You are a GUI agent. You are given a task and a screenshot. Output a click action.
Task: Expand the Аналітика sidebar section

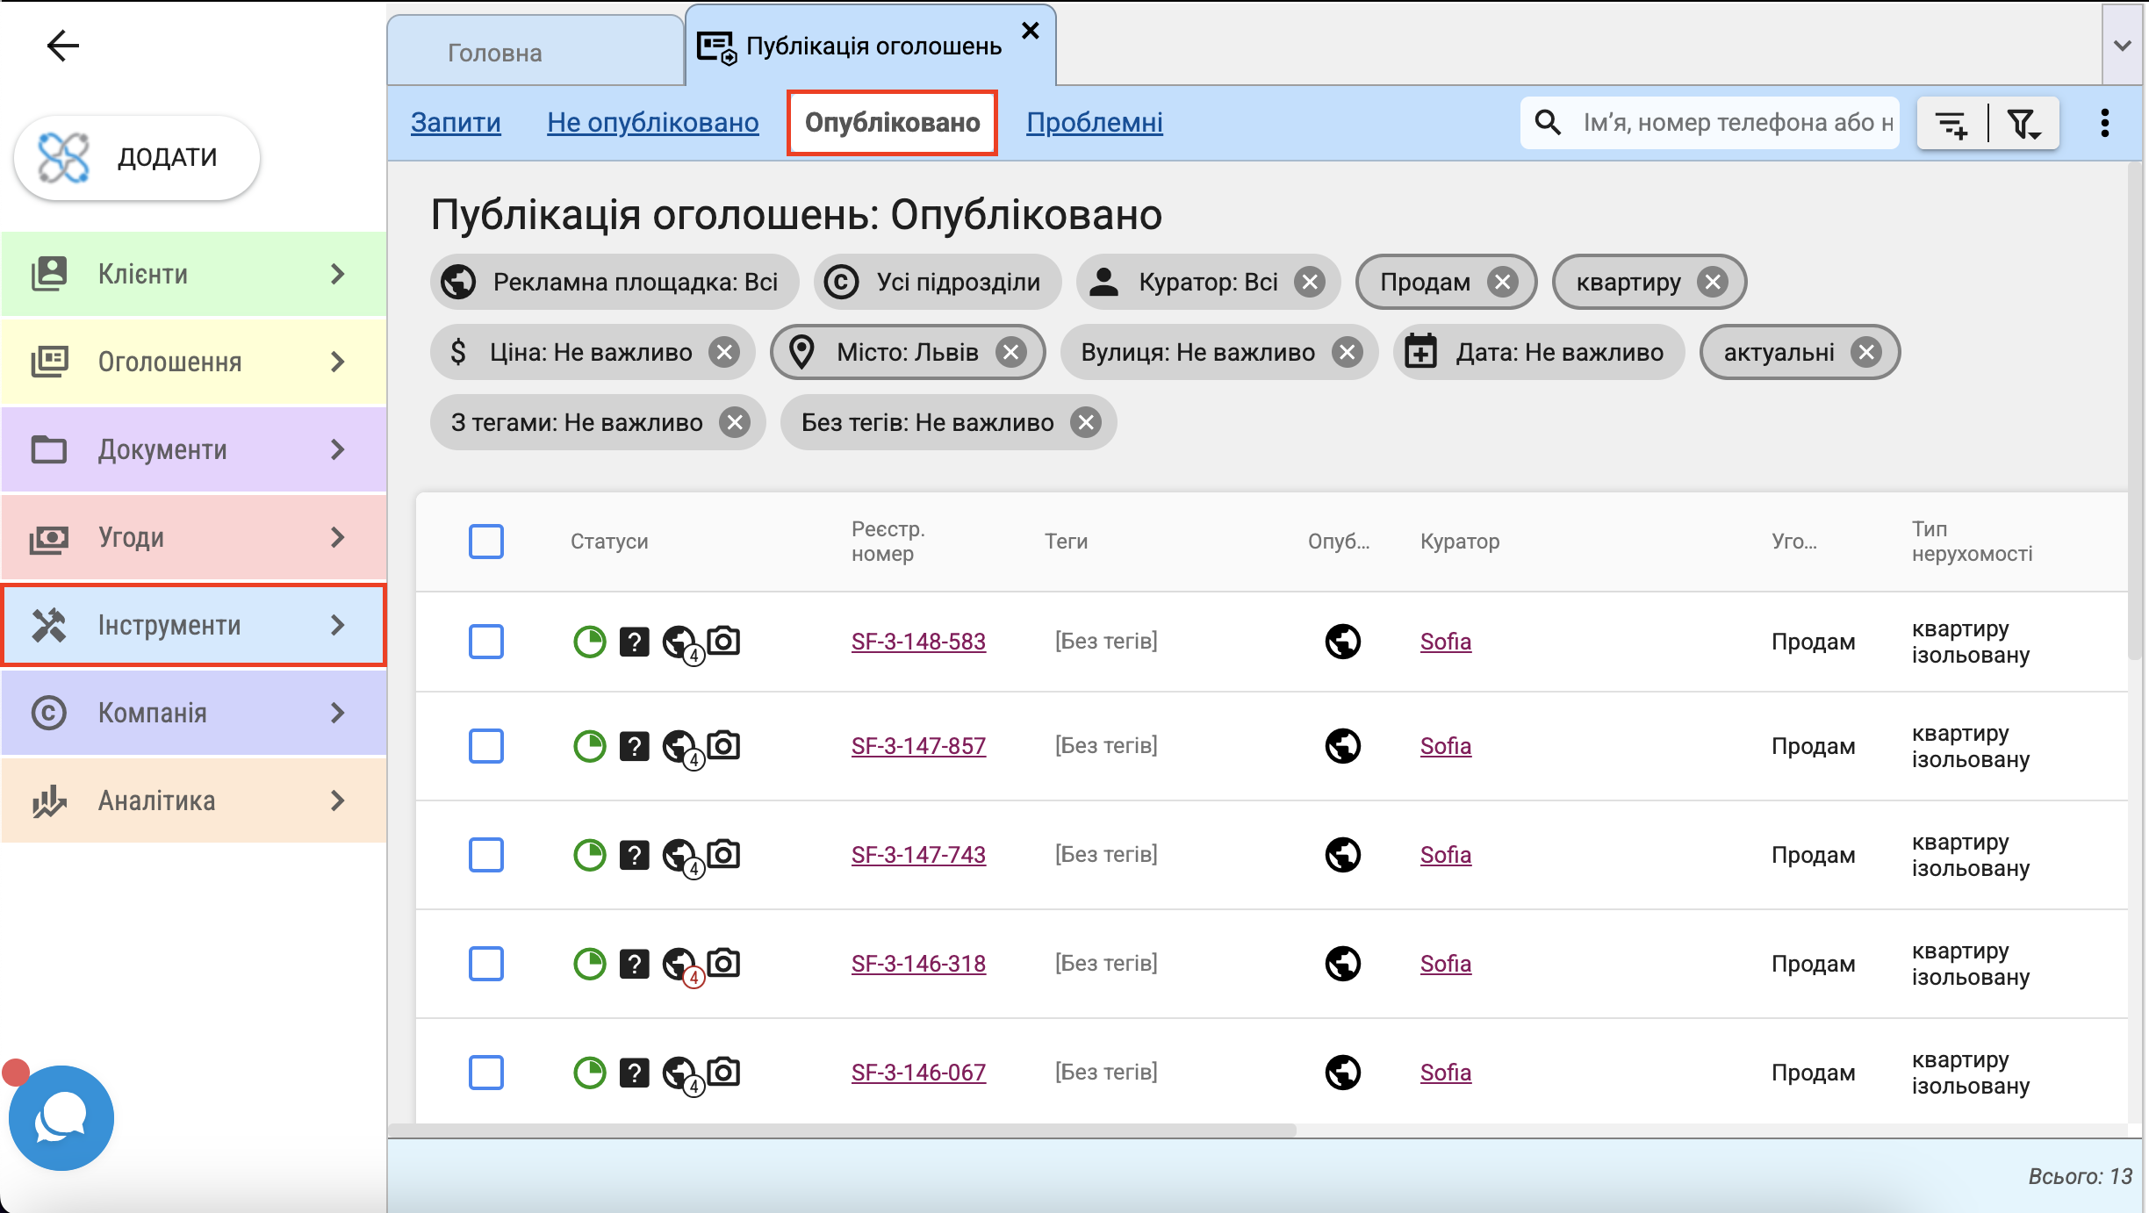click(x=193, y=800)
